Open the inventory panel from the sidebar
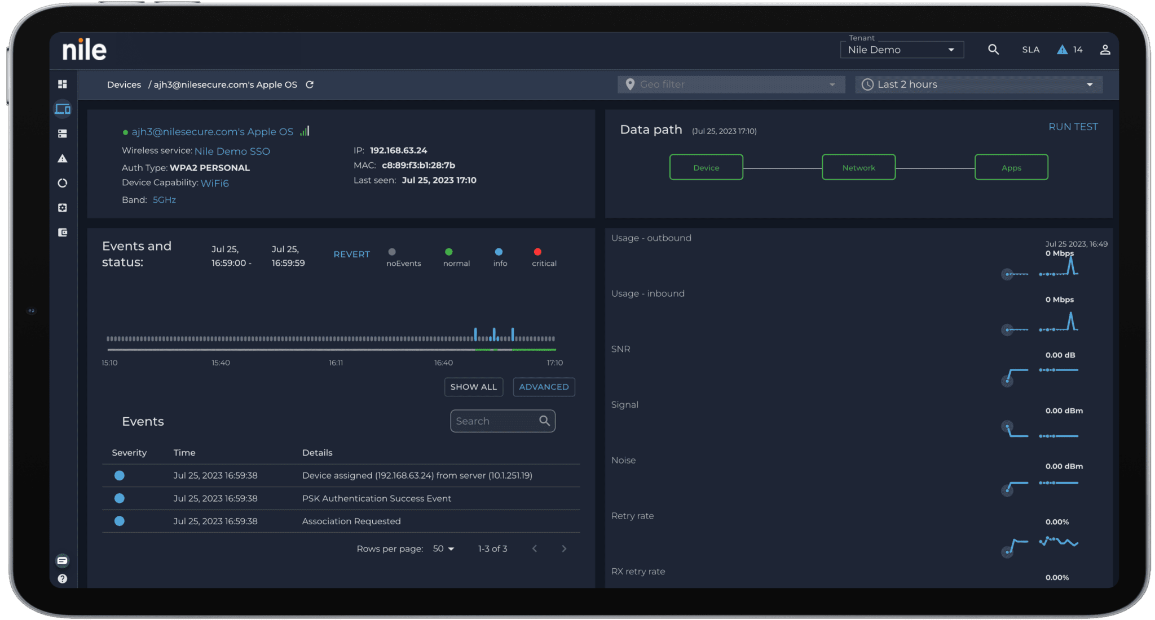 63,133
